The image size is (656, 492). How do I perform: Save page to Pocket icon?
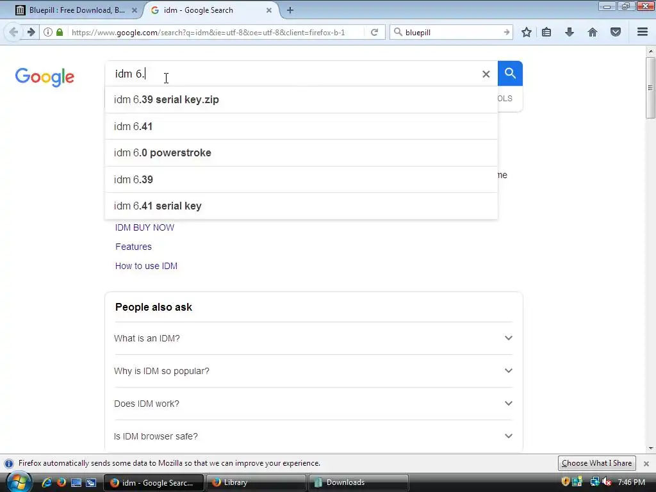point(616,32)
